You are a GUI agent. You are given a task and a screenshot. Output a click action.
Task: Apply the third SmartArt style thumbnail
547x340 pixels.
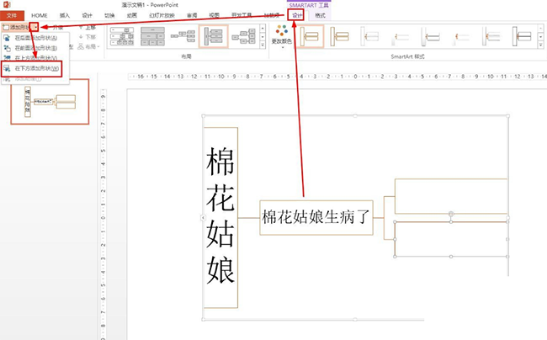click(369, 36)
